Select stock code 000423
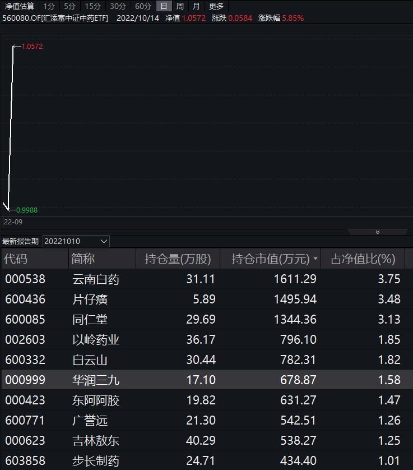This screenshot has height=470, width=413. (25, 400)
